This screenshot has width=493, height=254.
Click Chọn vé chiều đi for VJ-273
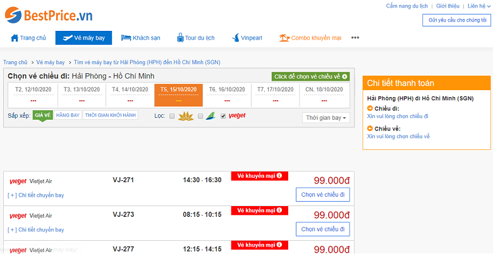pos(322,229)
